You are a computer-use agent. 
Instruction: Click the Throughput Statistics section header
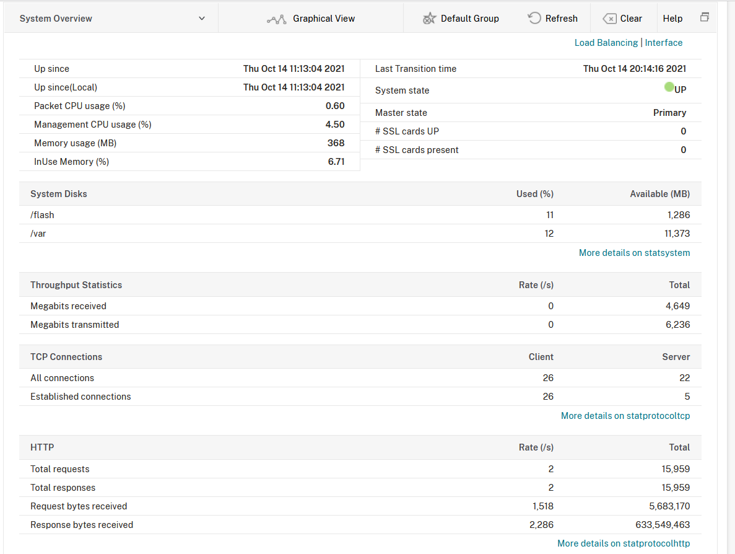pyautogui.click(x=76, y=285)
